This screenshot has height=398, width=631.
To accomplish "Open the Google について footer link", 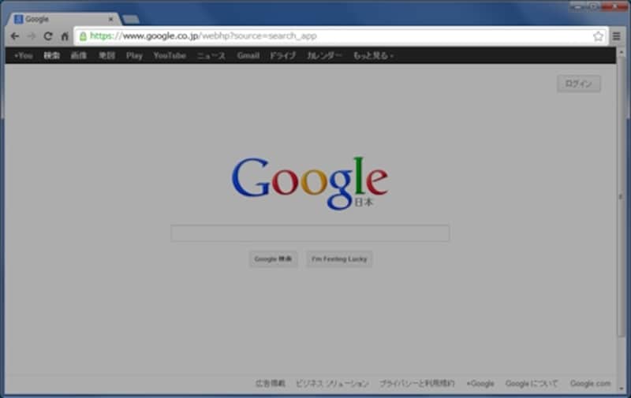I will tap(532, 384).
